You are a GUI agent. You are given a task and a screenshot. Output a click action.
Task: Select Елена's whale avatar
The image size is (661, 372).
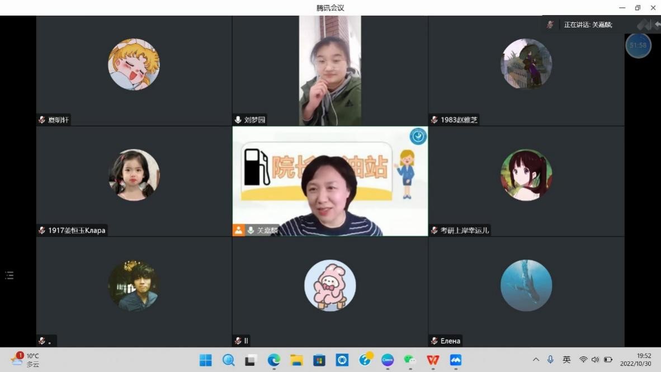[526, 285]
